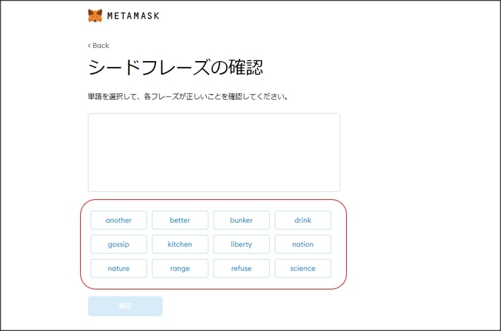Select the word "another"
The image size is (501, 331).
pos(119,220)
